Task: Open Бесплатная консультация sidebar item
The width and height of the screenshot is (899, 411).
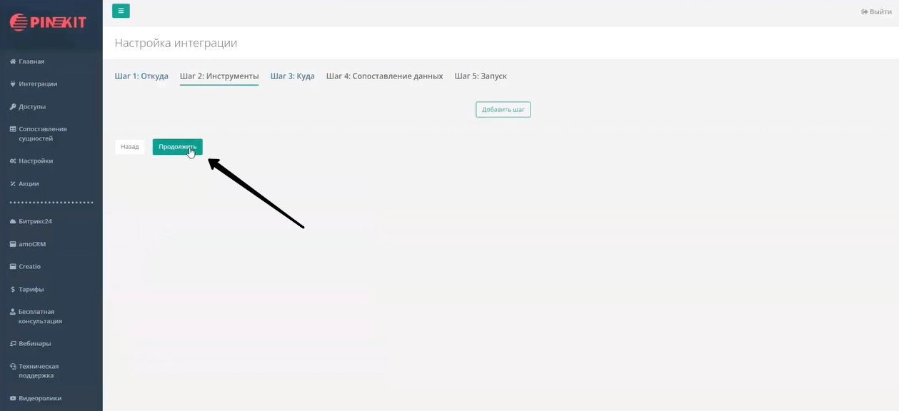Action: tap(40, 316)
